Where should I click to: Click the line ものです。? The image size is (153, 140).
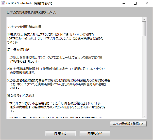coord(13,42)
